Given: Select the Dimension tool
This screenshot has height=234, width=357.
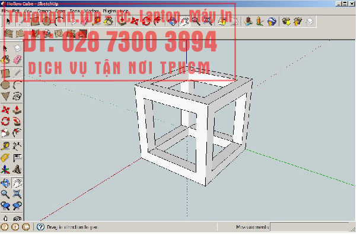Looking at the screenshot, I should click(x=17, y=147).
